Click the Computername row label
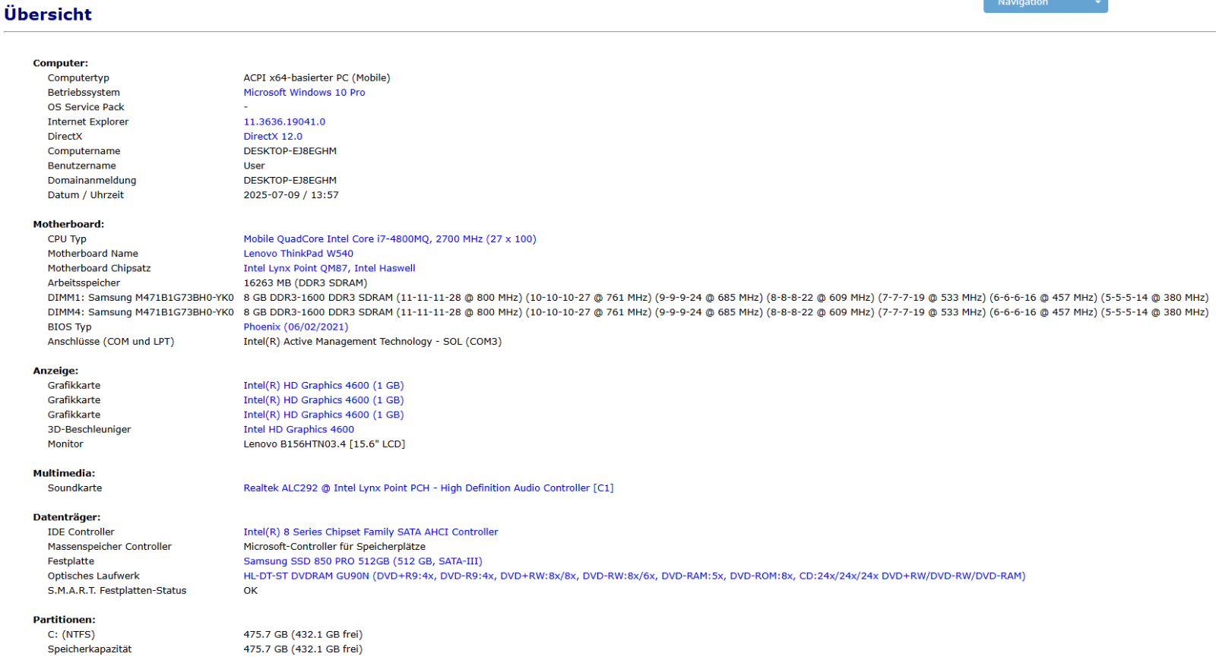Image resolution: width=1216 pixels, height=663 pixels. tap(84, 151)
